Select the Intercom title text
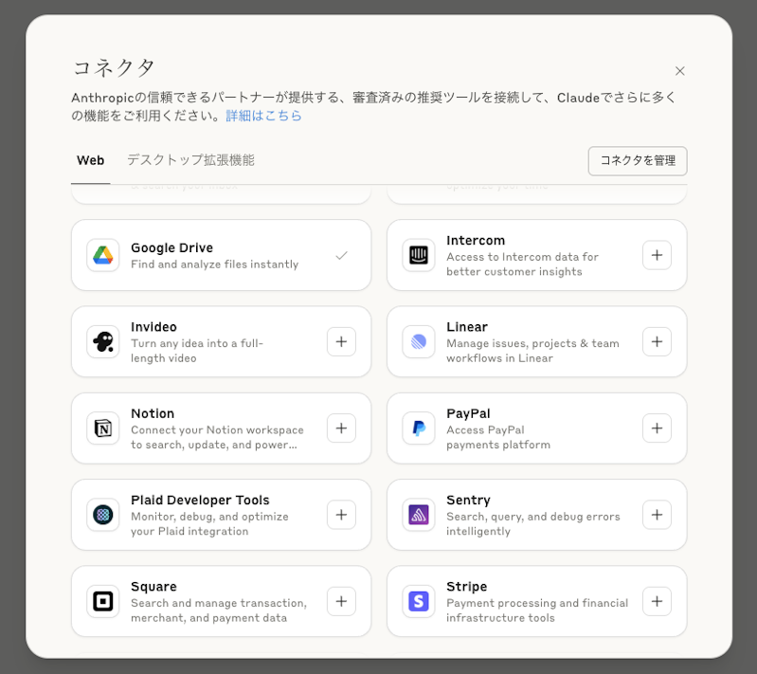 click(x=476, y=240)
